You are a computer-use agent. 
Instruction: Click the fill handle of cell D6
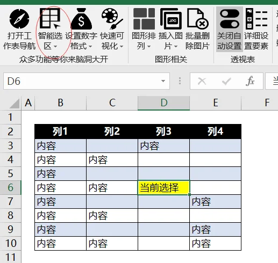coord(189,194)
